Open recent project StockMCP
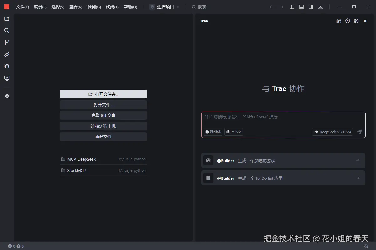The image size is (376, 250). pyautogui.click(x=103, y=170)
